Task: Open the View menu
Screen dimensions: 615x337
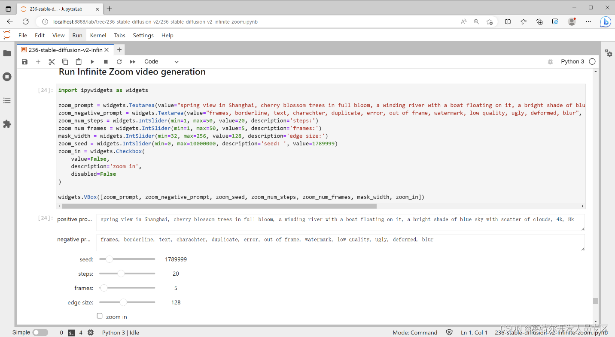Action: (58, 35)
